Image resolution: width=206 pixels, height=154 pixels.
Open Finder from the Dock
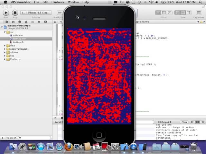pyautogui.click(x=13, y=147)
